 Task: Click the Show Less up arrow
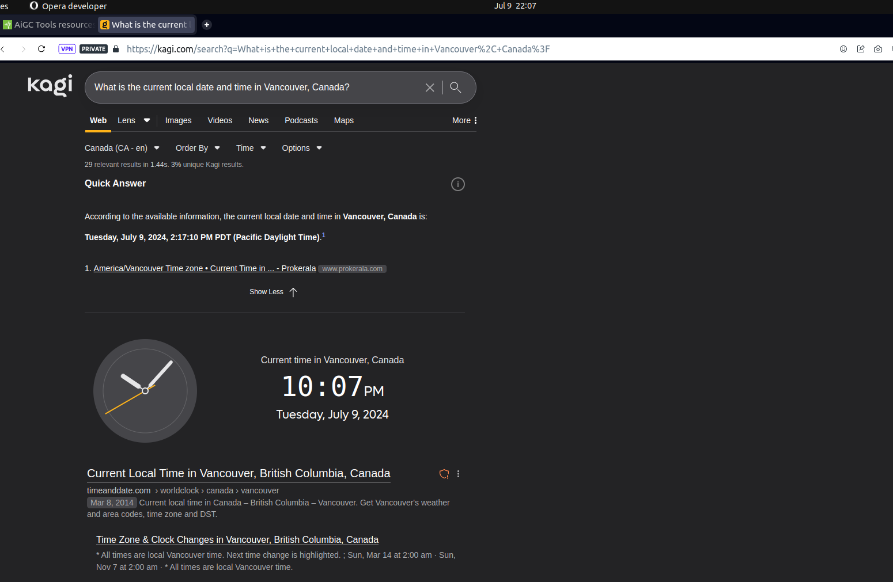point(293,292)
